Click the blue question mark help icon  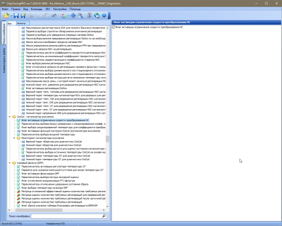(104, 16)
